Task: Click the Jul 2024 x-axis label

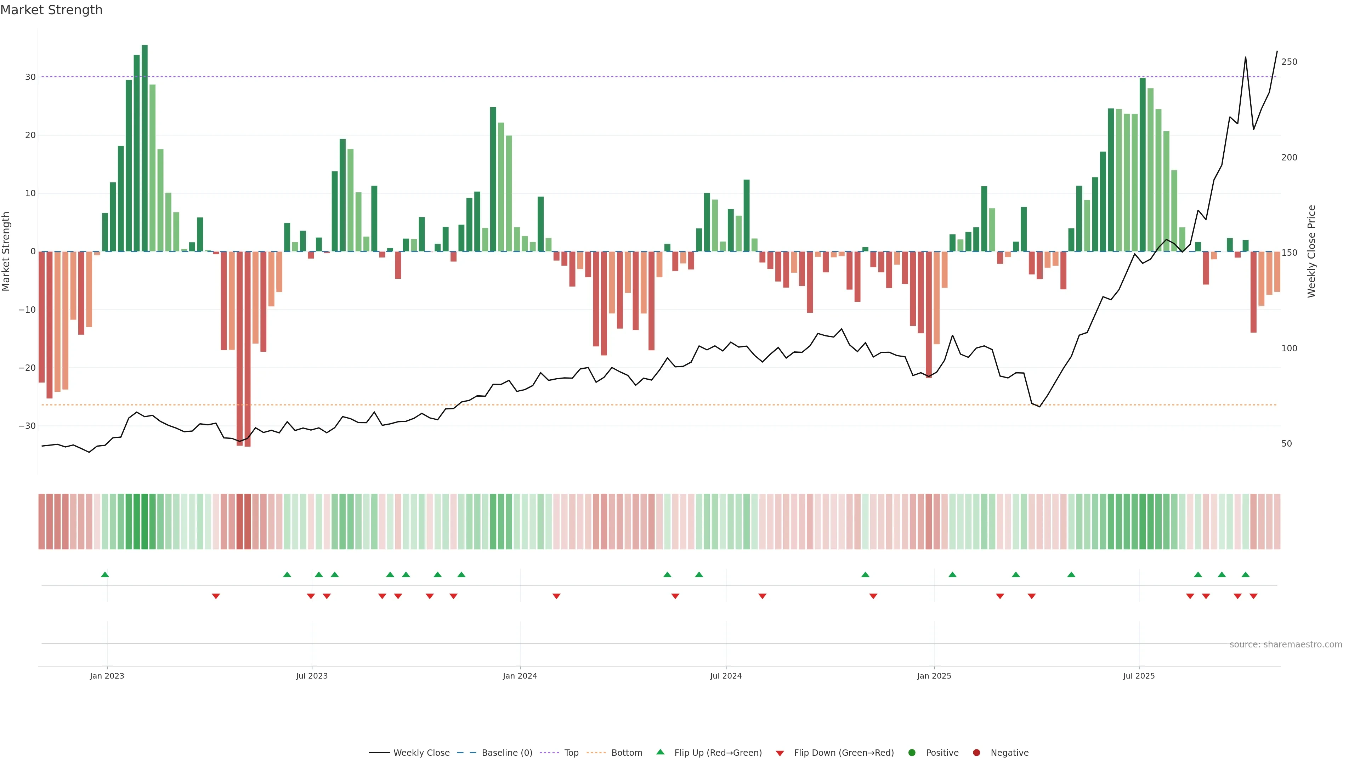Action: tap(725, 676)
